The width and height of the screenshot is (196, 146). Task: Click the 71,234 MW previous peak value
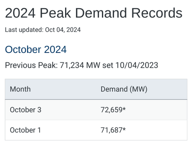pyautogui.click(x=80, y=65)
